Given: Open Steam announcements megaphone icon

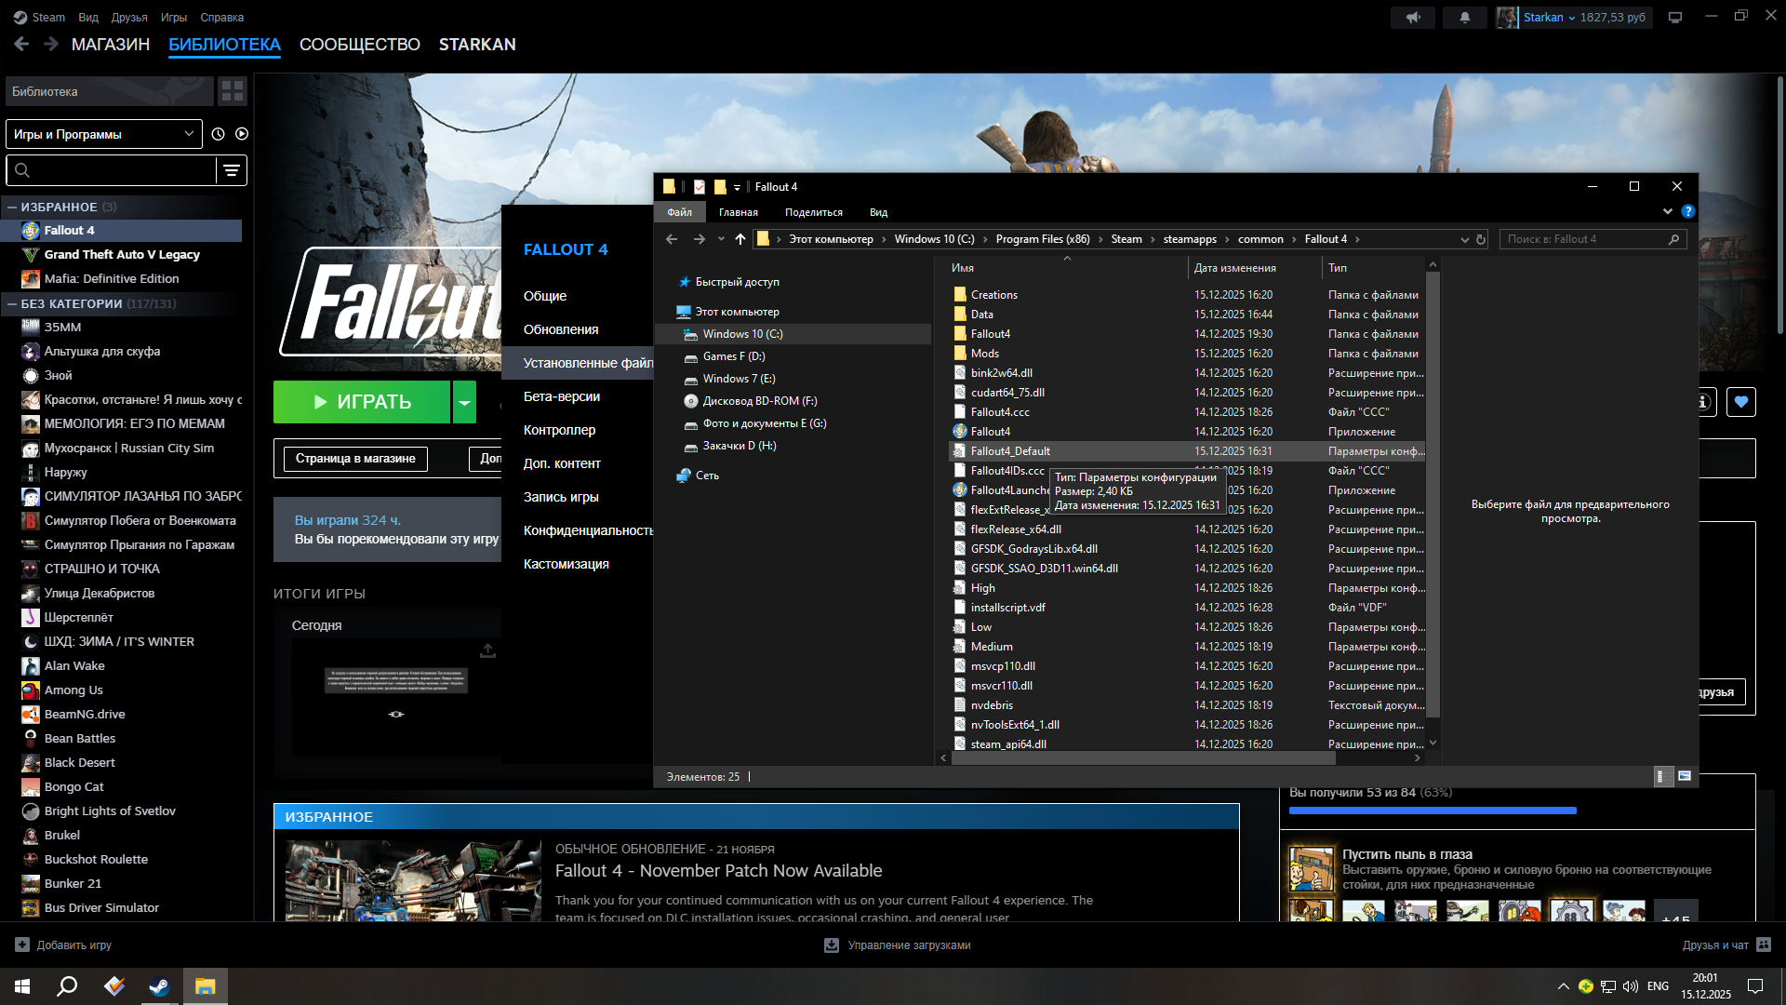Looking at the screenshot, I should coord(1413,18).
